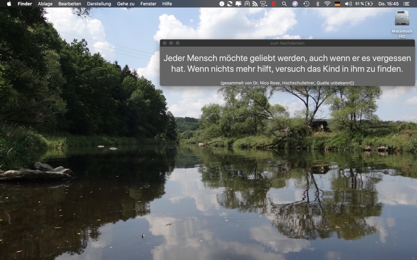Click the Dr. Nico Rose source line
Image resolution: width=417 pixels, height=260 pixels.
coord(287,83)
